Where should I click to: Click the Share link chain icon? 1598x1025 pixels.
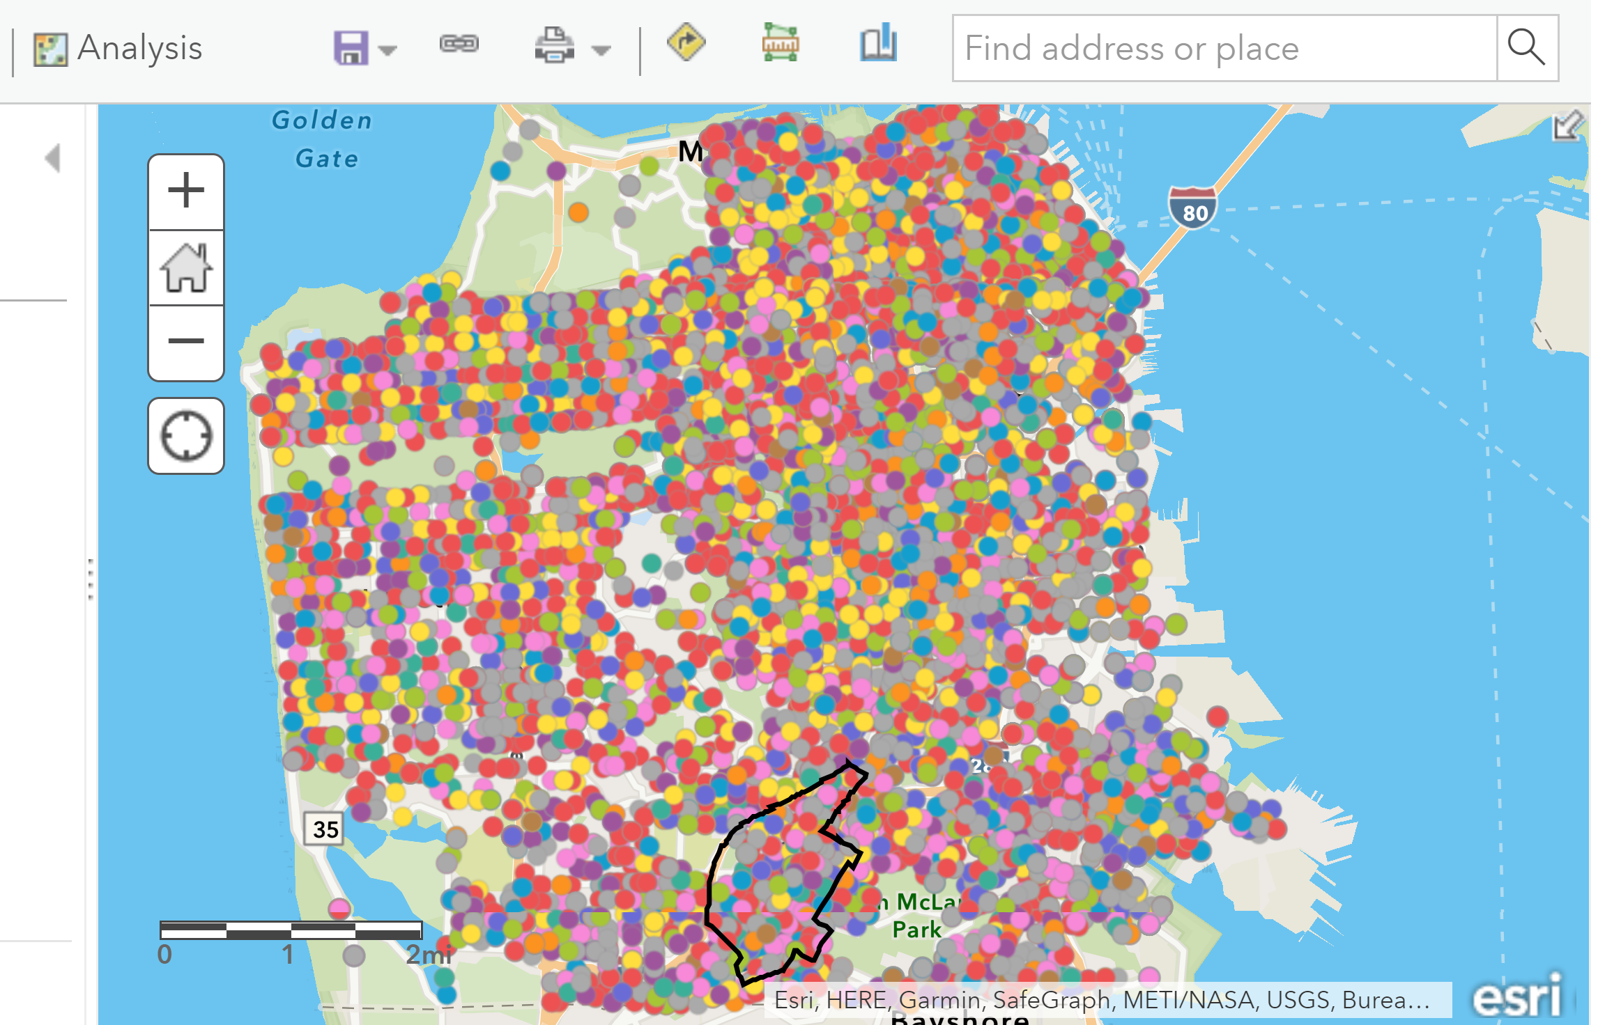coord(459,45)
